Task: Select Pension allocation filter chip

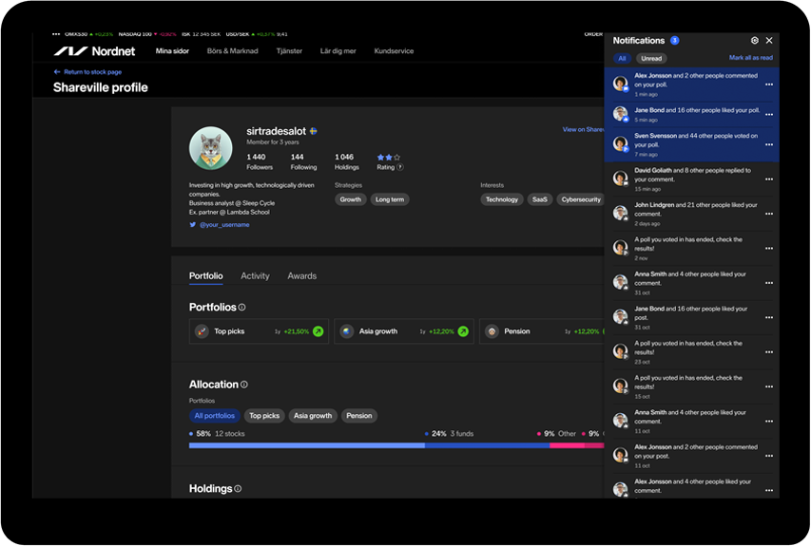Action: (359, 416)
